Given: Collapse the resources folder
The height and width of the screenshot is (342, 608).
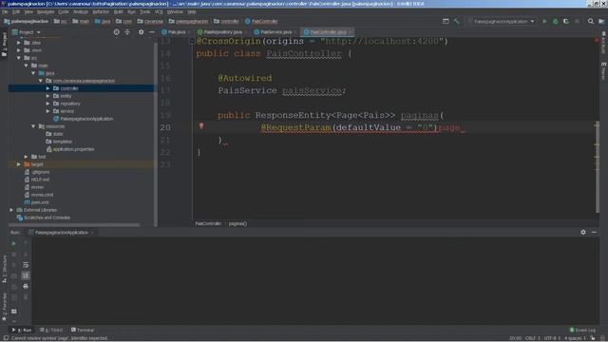Looking at the screenshot, I should (x=33, y=126).
